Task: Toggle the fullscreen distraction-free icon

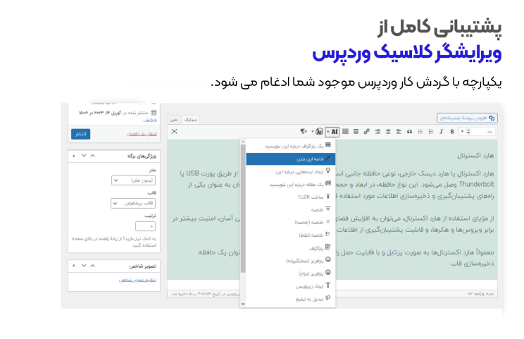Action: click(174, 131)
